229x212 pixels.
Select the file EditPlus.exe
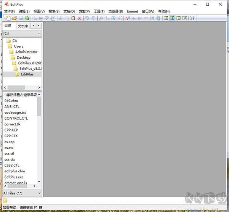pyautogui.click(x=14, y=177)
